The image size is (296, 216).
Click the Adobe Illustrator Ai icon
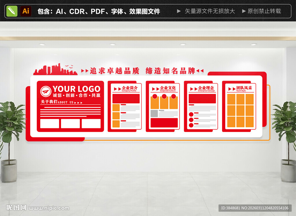(x=26, y=11)
